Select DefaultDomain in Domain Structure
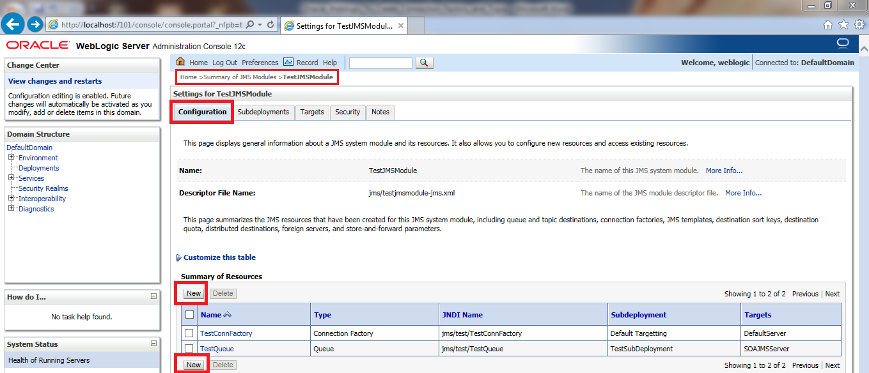The height and width of the screenshot is (373, 869). click(29, 148)
